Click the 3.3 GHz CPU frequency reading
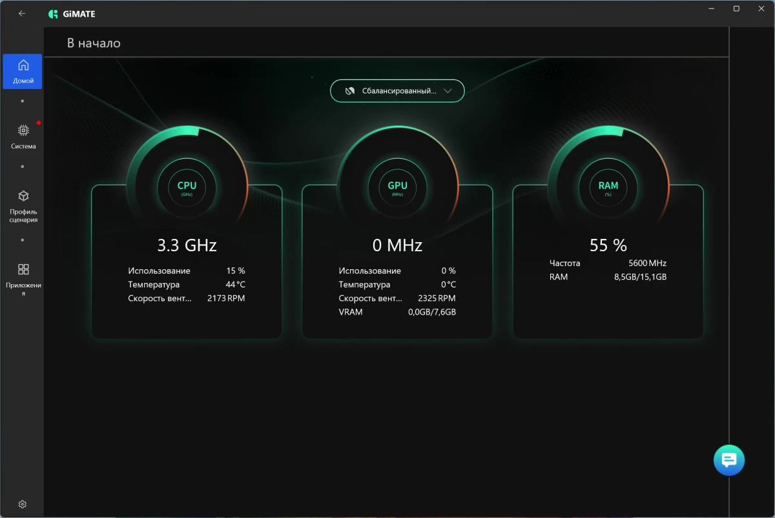 click(x=187, y=245)
